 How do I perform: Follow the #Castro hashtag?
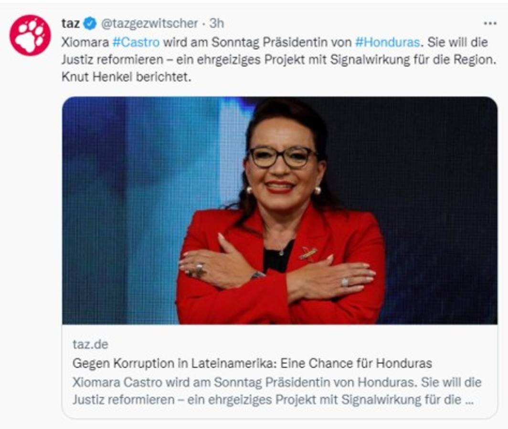tap(136, 42)
